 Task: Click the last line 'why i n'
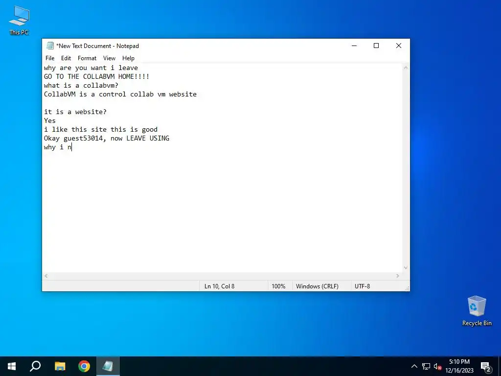pyautogui.click(x=58, y=147)
